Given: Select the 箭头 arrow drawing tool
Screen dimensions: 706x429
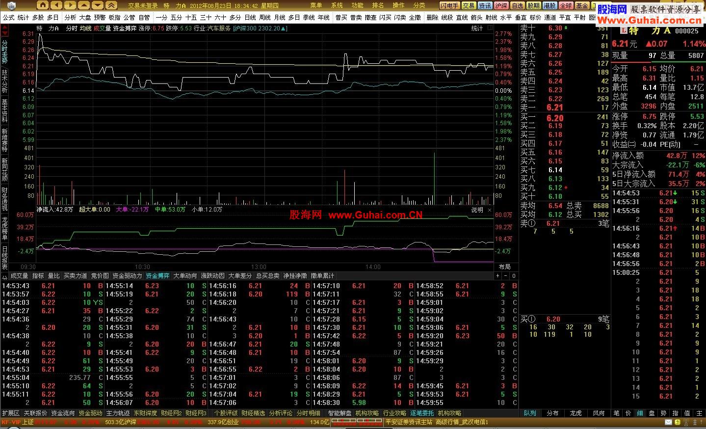Looking at the screenshot, I should point(476,17).
